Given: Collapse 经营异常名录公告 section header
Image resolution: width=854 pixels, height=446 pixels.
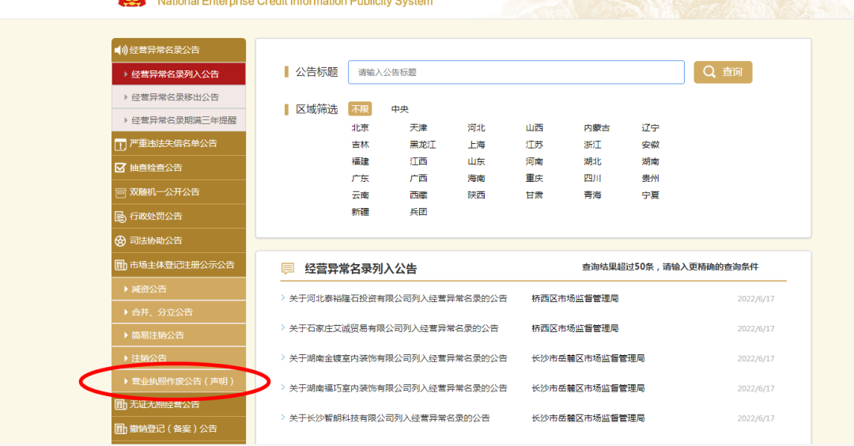Looking at the screenshot, I should (179, 50).
